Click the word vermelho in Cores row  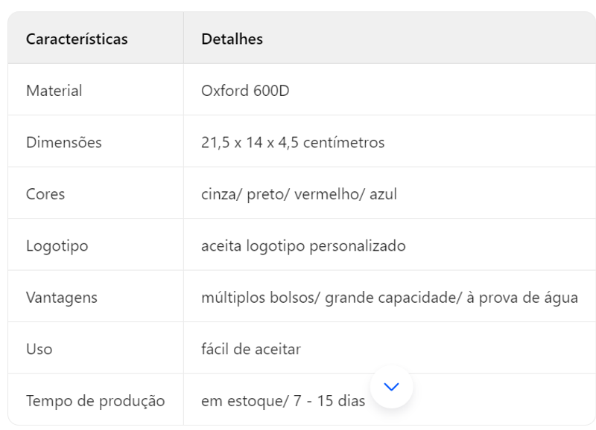tap(327, 194)
